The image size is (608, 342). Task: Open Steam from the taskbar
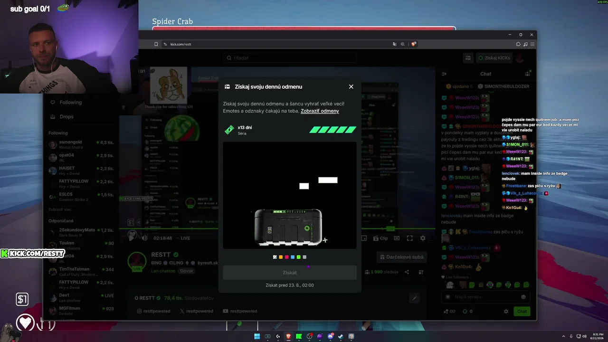[x=341, y=336]
